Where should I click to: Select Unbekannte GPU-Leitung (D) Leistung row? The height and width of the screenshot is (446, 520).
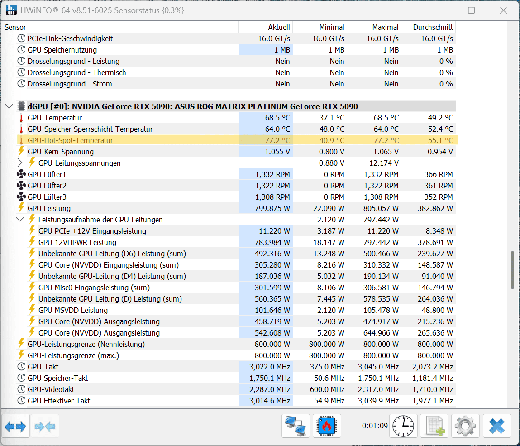[x=236, y=299]
